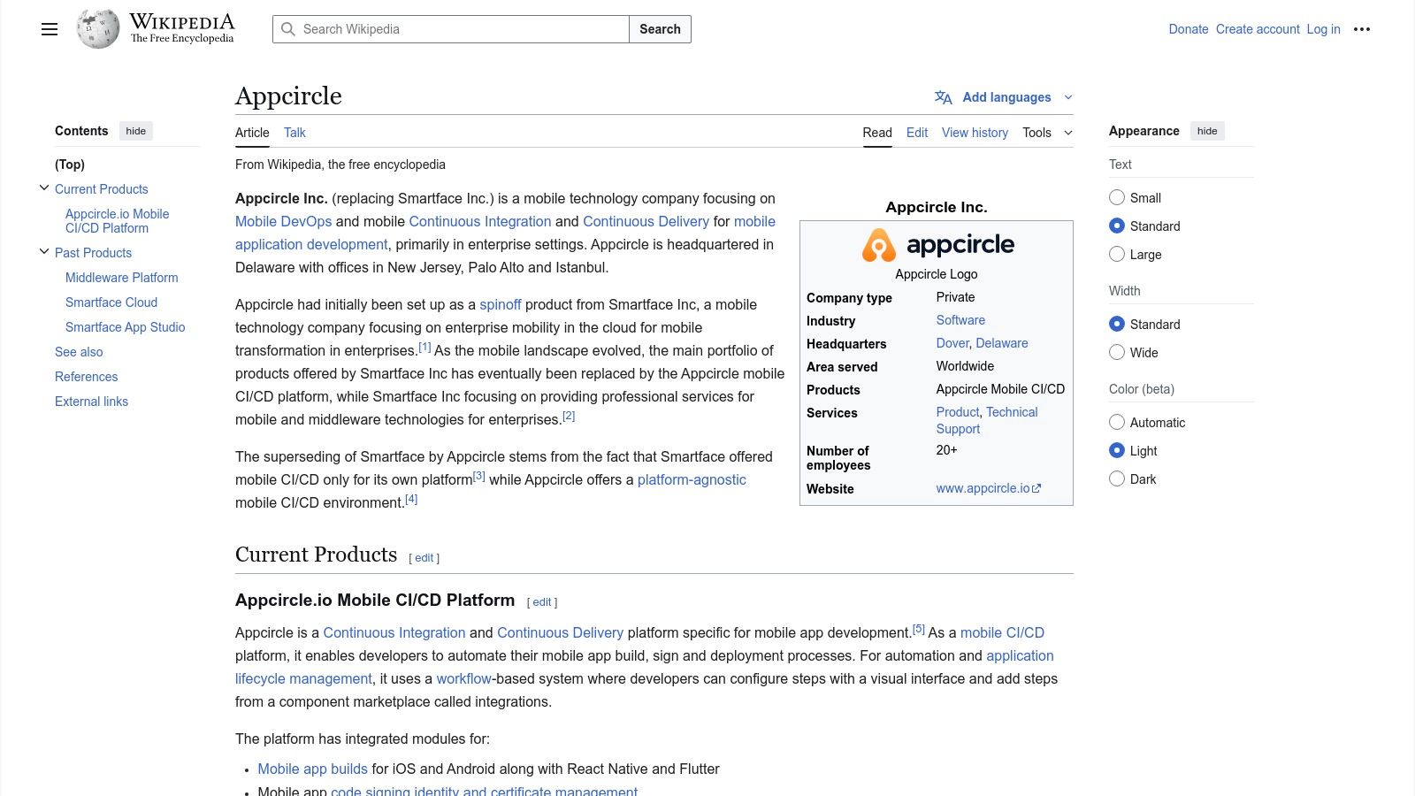Select the Edit tab
This screenshot has height=796, width=1415.
point(917,133)
